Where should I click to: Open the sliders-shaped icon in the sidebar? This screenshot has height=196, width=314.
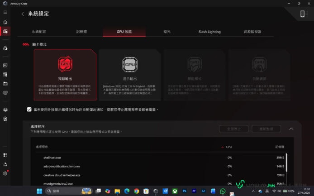(5, 75)
